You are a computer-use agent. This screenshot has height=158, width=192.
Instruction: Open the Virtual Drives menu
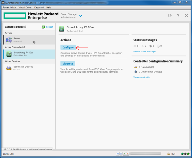pyautogui.click(x=25, y=7)
